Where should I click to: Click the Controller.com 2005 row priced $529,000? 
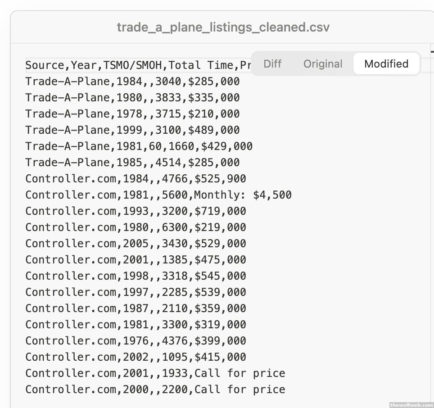click(x=136, y=244)
